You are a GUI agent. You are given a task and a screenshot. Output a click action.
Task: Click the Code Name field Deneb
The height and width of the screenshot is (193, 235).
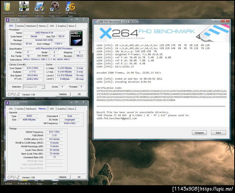coord(34,36)
